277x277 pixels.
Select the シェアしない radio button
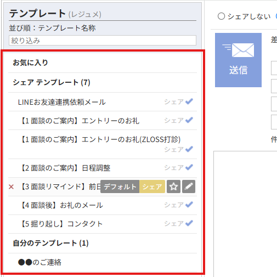point(221,16)
